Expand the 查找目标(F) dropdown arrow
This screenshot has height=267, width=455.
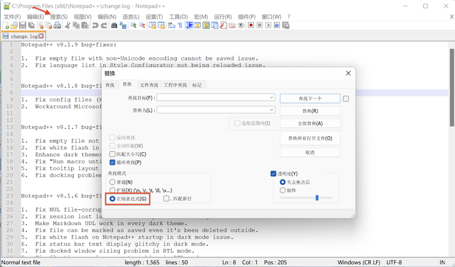coord(271,97)
